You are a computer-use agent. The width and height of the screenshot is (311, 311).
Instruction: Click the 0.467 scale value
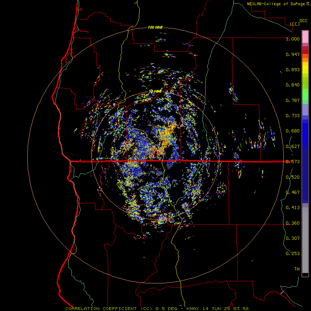(x=293, y=192)
